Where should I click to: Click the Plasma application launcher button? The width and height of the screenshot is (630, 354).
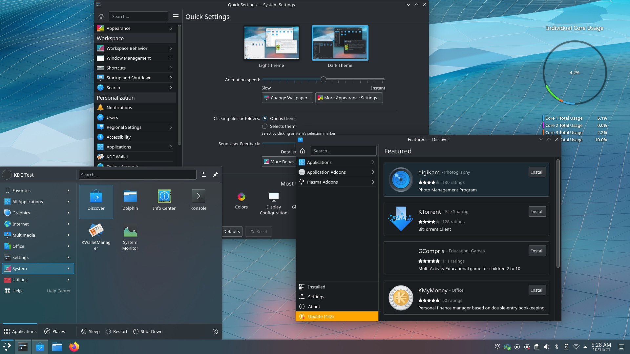7,346
